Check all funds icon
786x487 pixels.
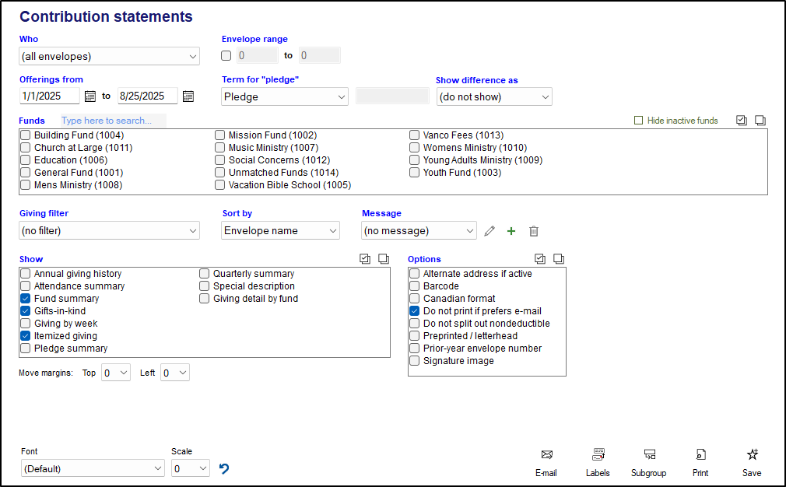coord(741,121)
